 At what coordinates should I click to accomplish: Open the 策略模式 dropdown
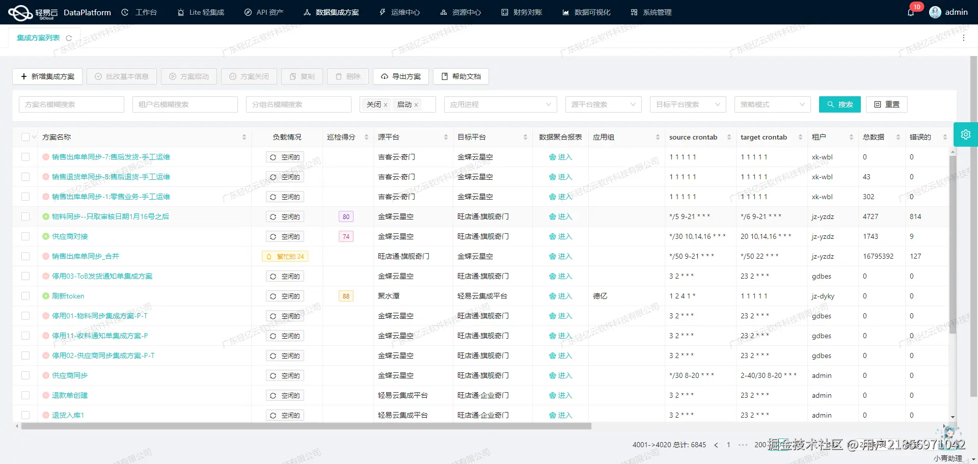click(x=772, y=104)
